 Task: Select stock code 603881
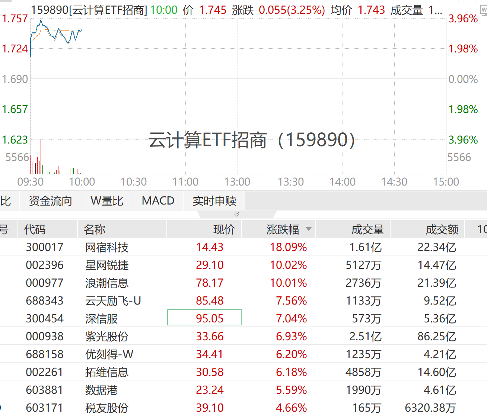click(45, 390)
